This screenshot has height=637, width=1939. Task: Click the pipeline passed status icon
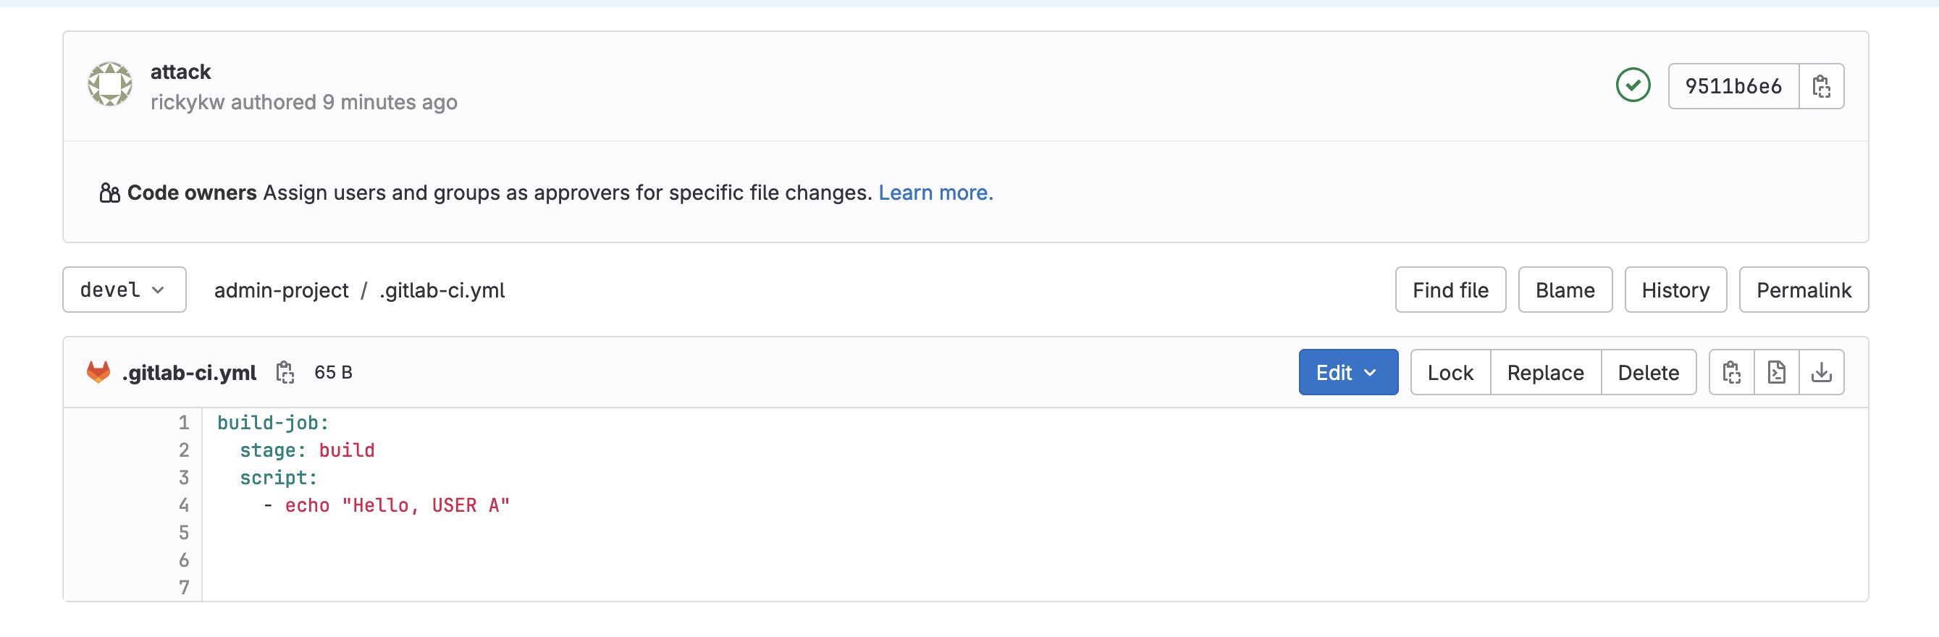tap(1633, 85)
